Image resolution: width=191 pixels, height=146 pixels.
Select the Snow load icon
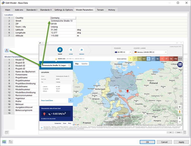[60, 50]
